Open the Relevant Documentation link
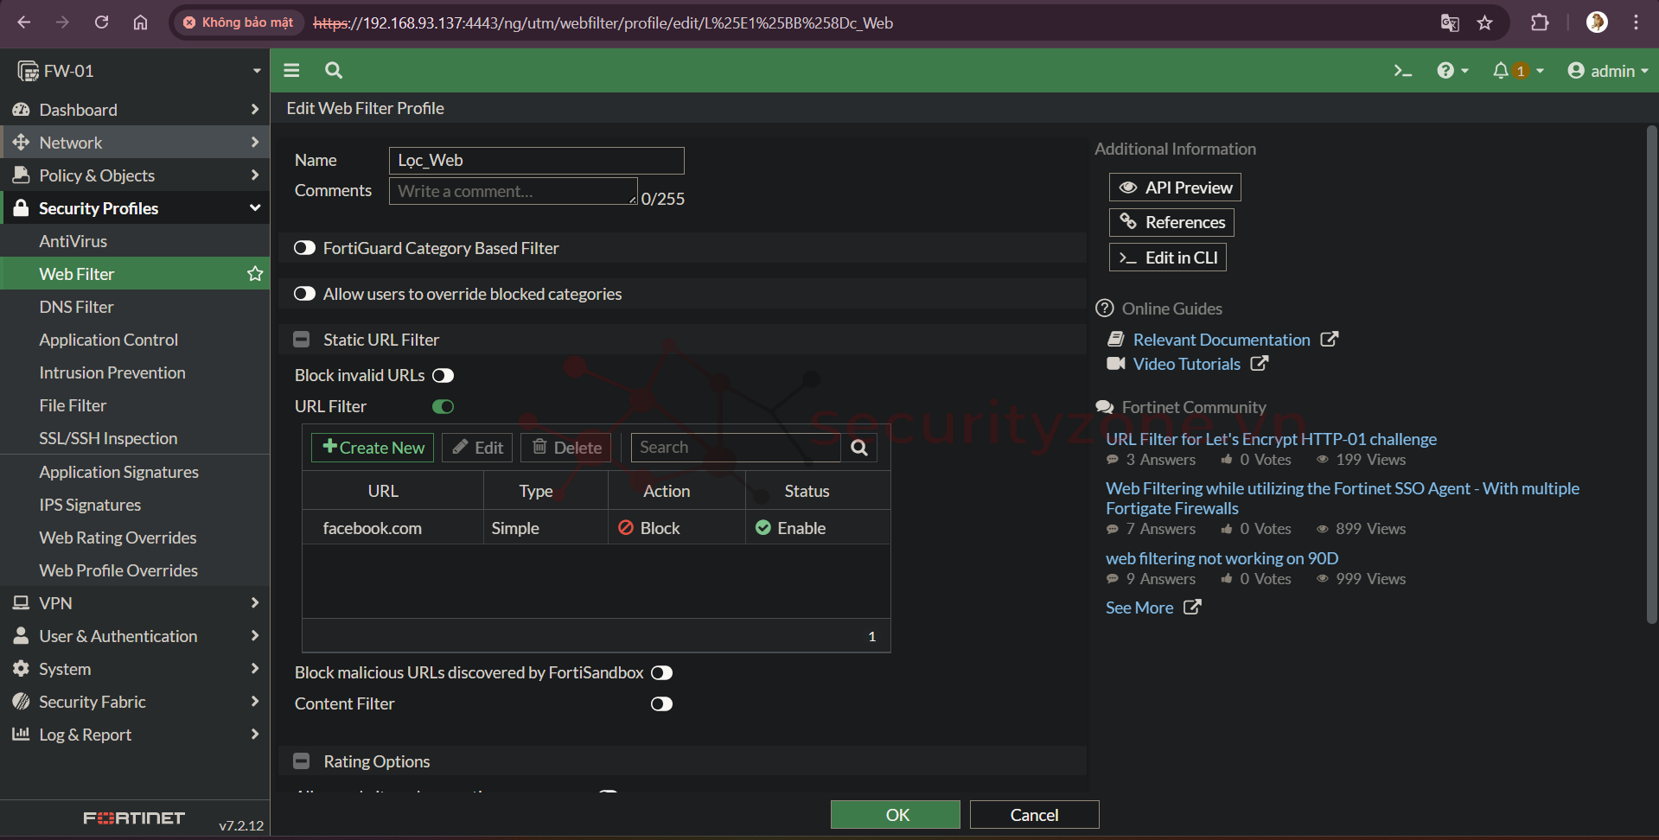 click(1222, 340)
